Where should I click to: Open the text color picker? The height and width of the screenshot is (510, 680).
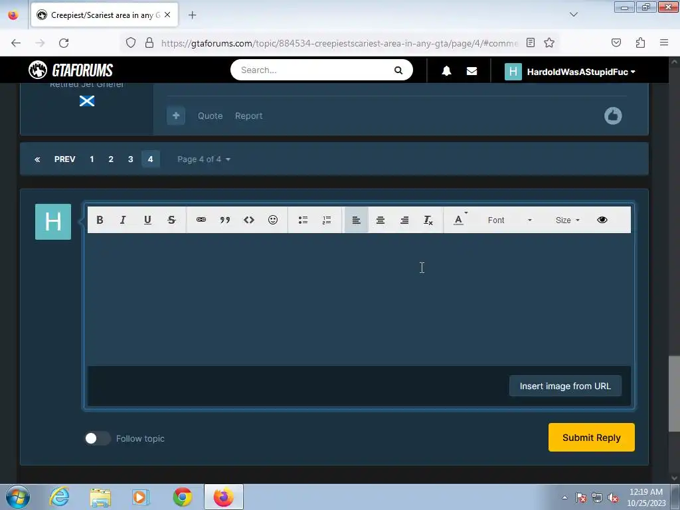click(x=460, y=220)
